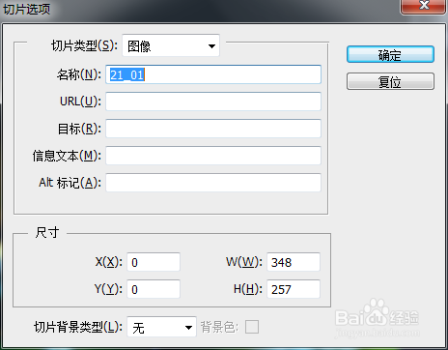
Task: Close the 切片选项 dialog window
Action: [x=424, y=6]
